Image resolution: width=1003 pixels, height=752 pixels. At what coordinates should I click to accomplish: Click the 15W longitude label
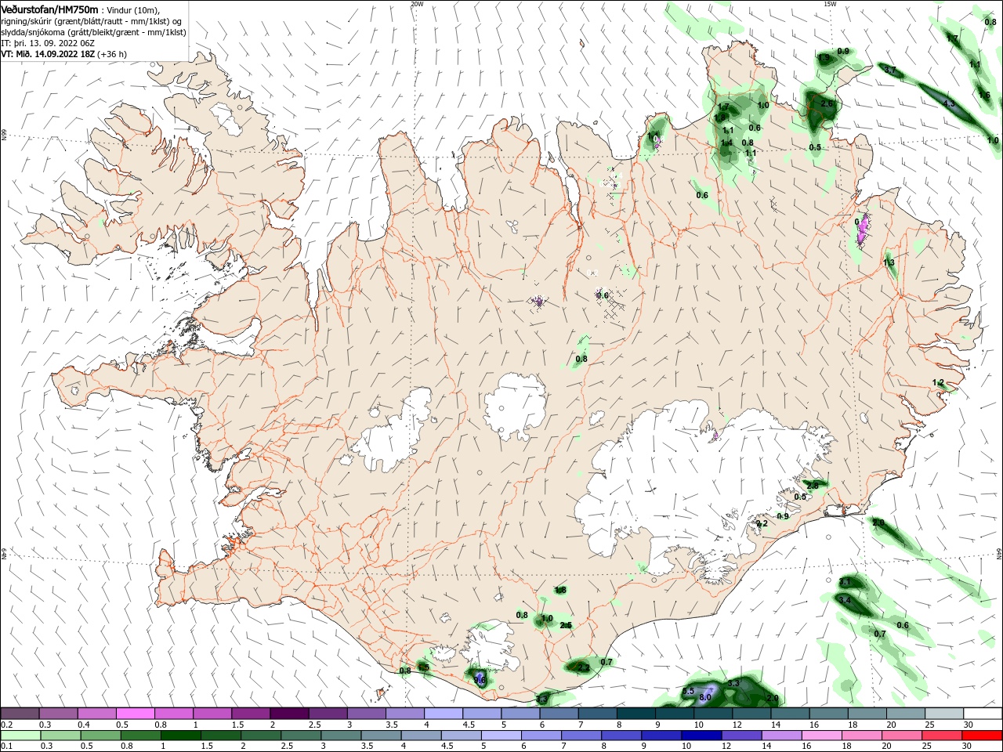click(x=830, y=4)
